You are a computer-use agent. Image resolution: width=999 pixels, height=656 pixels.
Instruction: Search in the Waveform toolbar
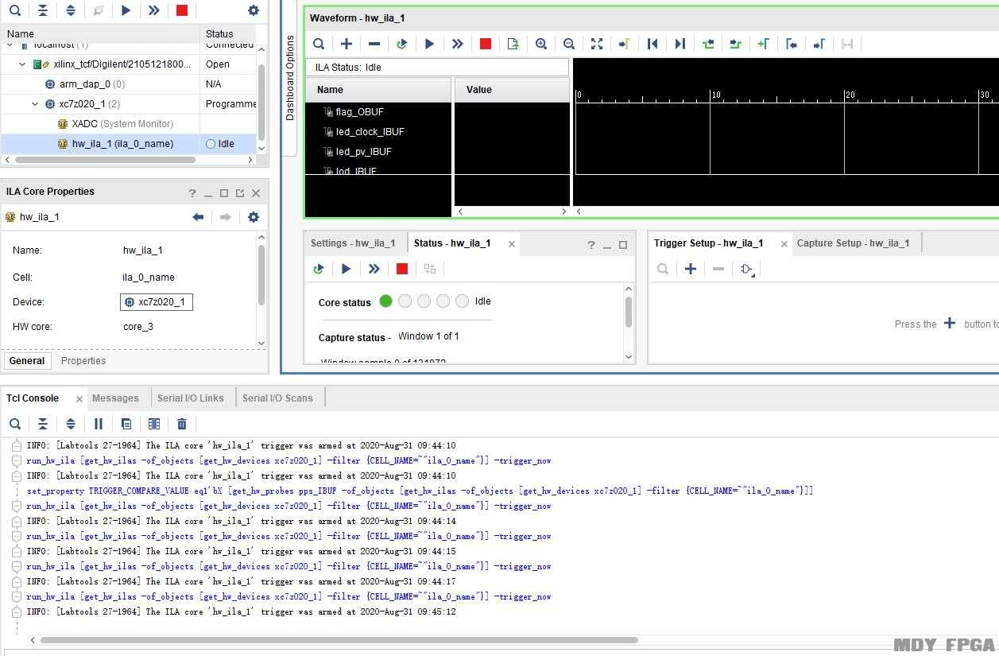(318, 44)
